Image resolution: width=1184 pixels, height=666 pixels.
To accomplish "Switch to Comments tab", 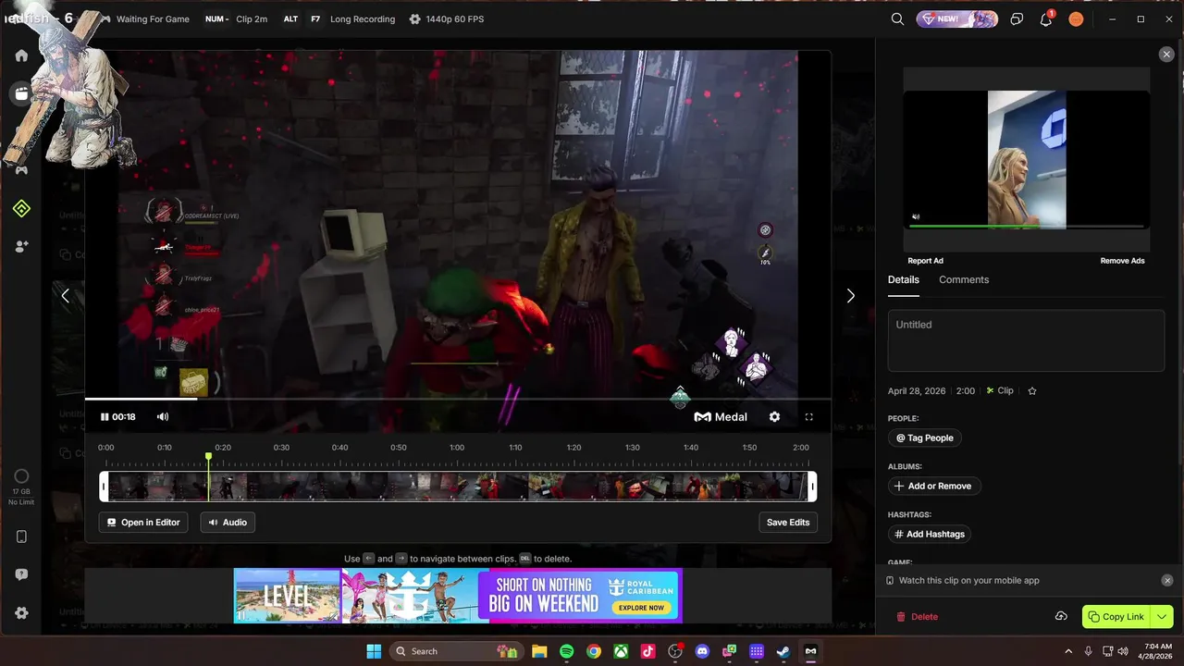I will point(964,279).
